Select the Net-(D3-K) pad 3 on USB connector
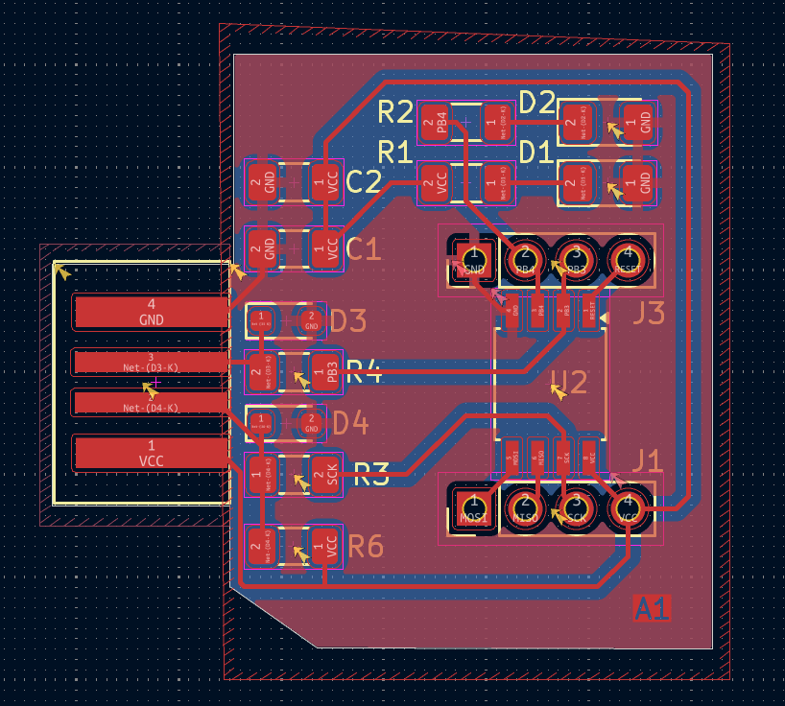Viewport: 785px width, 706px height. click(151, 363)
